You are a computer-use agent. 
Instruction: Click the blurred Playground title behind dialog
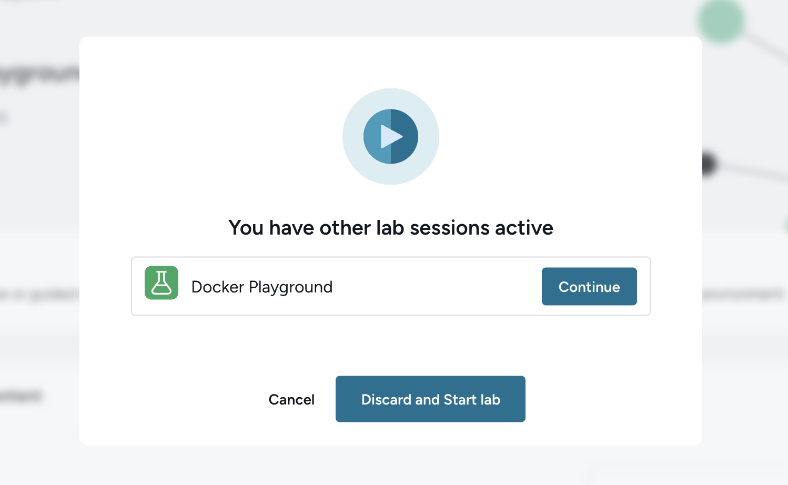pos(39,75)
